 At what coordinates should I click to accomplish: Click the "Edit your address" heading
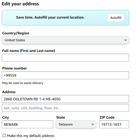tap(20, 4)
